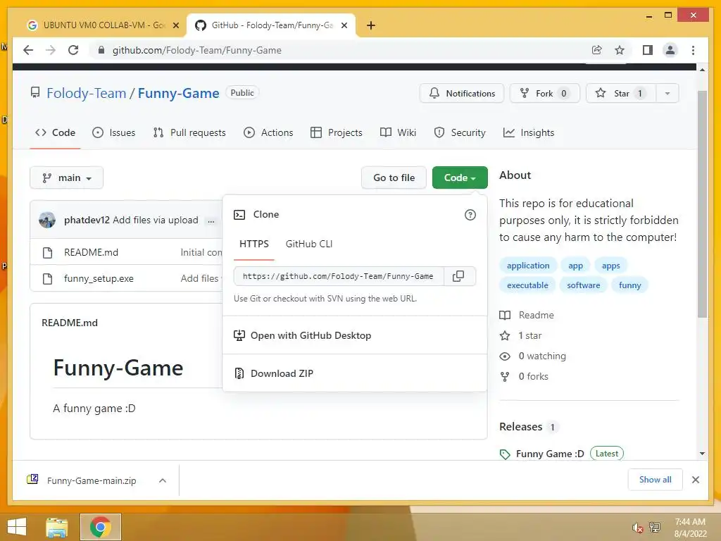Open the Star lists dropdown arrow

pos(667,94)
